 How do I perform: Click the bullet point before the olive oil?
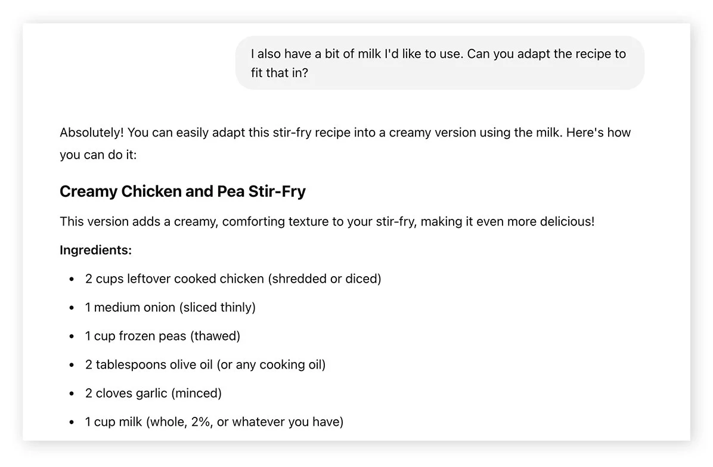click(72, 365)
